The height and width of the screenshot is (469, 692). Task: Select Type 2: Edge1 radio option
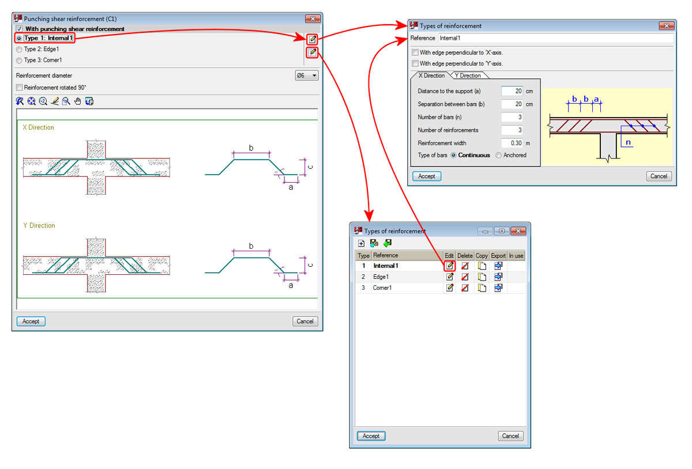(20, 50)
